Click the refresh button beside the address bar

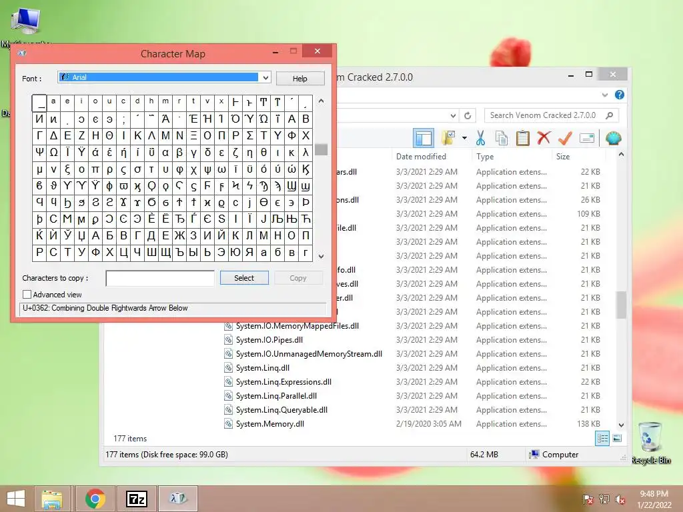[468, 115]
